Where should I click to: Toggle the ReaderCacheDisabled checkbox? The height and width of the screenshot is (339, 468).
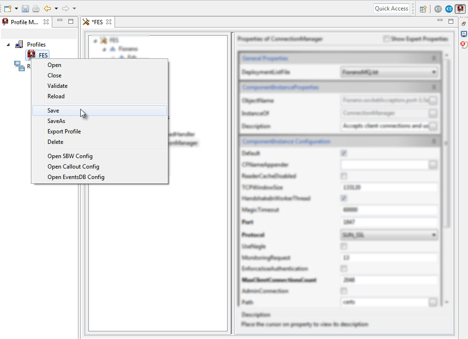pyautogui.click(x=344, y=176)
